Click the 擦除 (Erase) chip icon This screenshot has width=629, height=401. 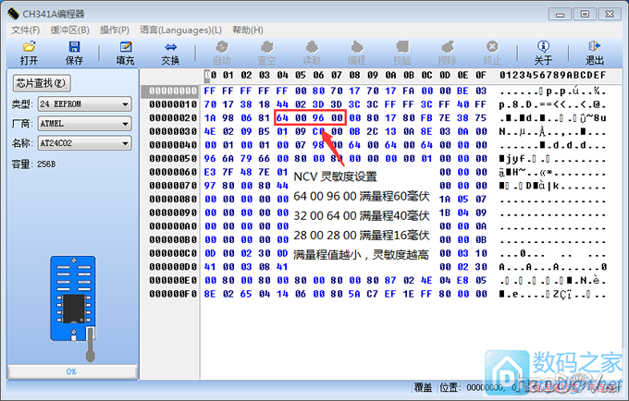click(x=448, y=52)
